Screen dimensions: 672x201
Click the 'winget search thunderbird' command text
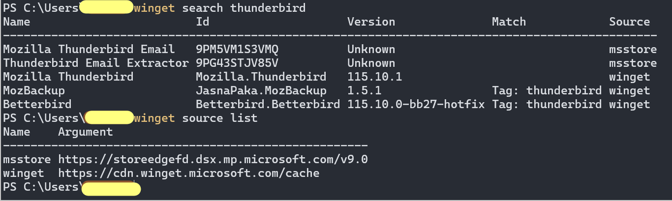point(220,8)
